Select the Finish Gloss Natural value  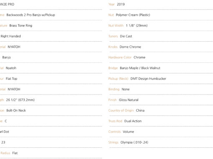[x=129, y=100]
